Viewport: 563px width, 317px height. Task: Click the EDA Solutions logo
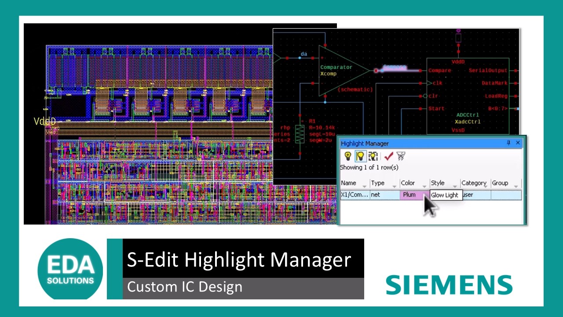click(70, 269)
